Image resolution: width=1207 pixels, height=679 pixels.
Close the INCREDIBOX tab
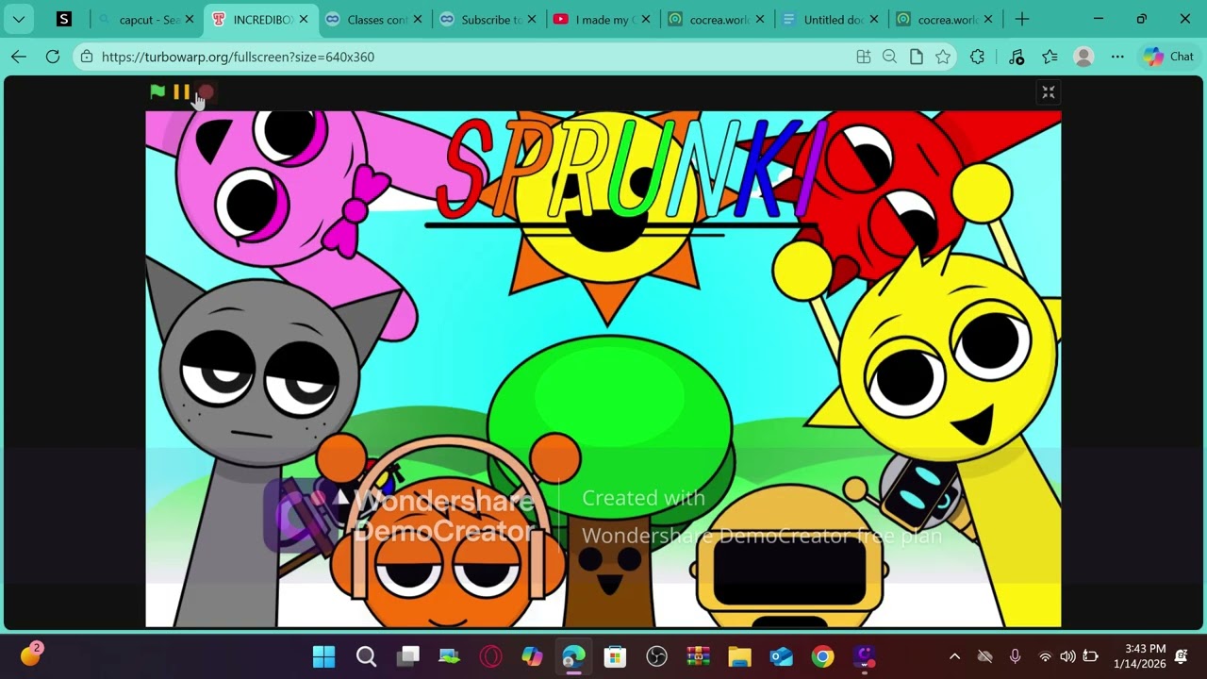[304, 19]
